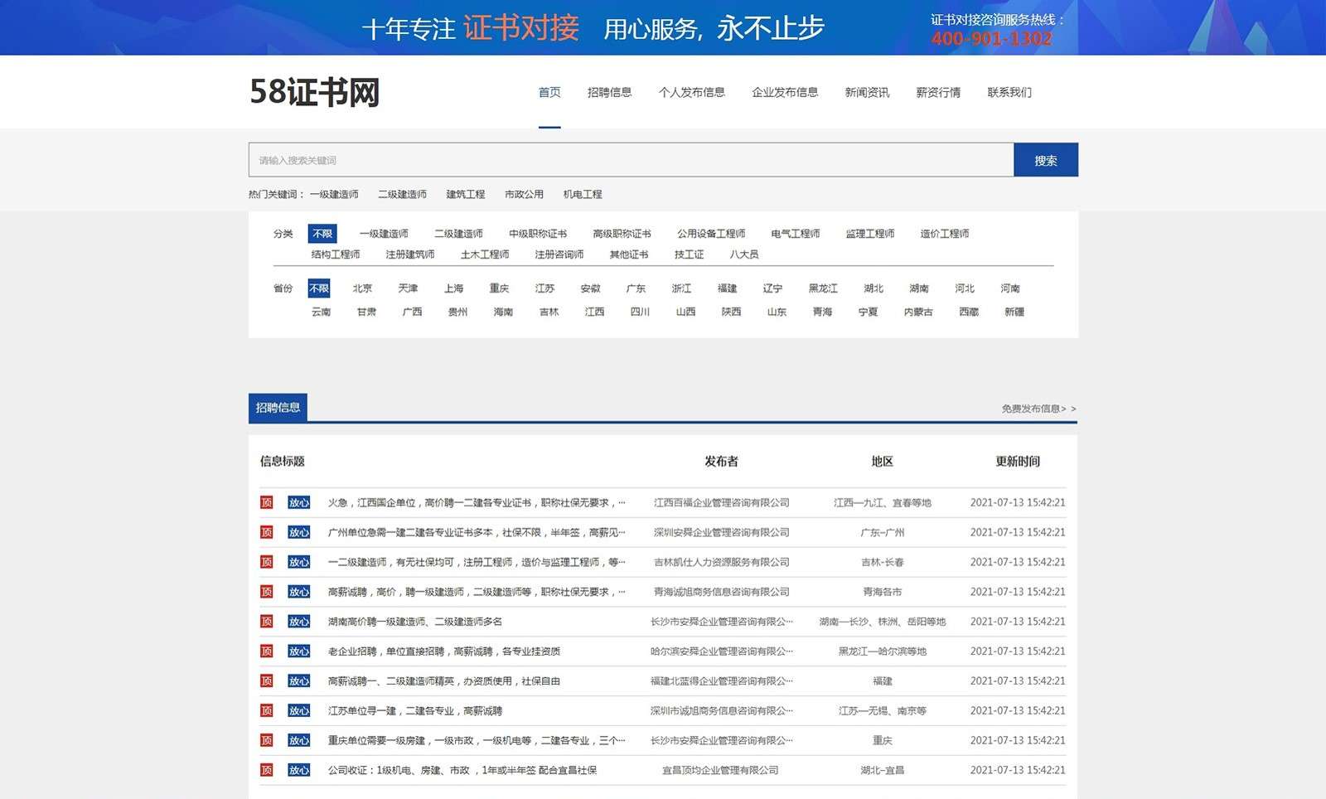The image size is (1326, 799).
Task: Click publisher 宜昌顶均企业管理有限公司
Action: (x=720, y=770)
